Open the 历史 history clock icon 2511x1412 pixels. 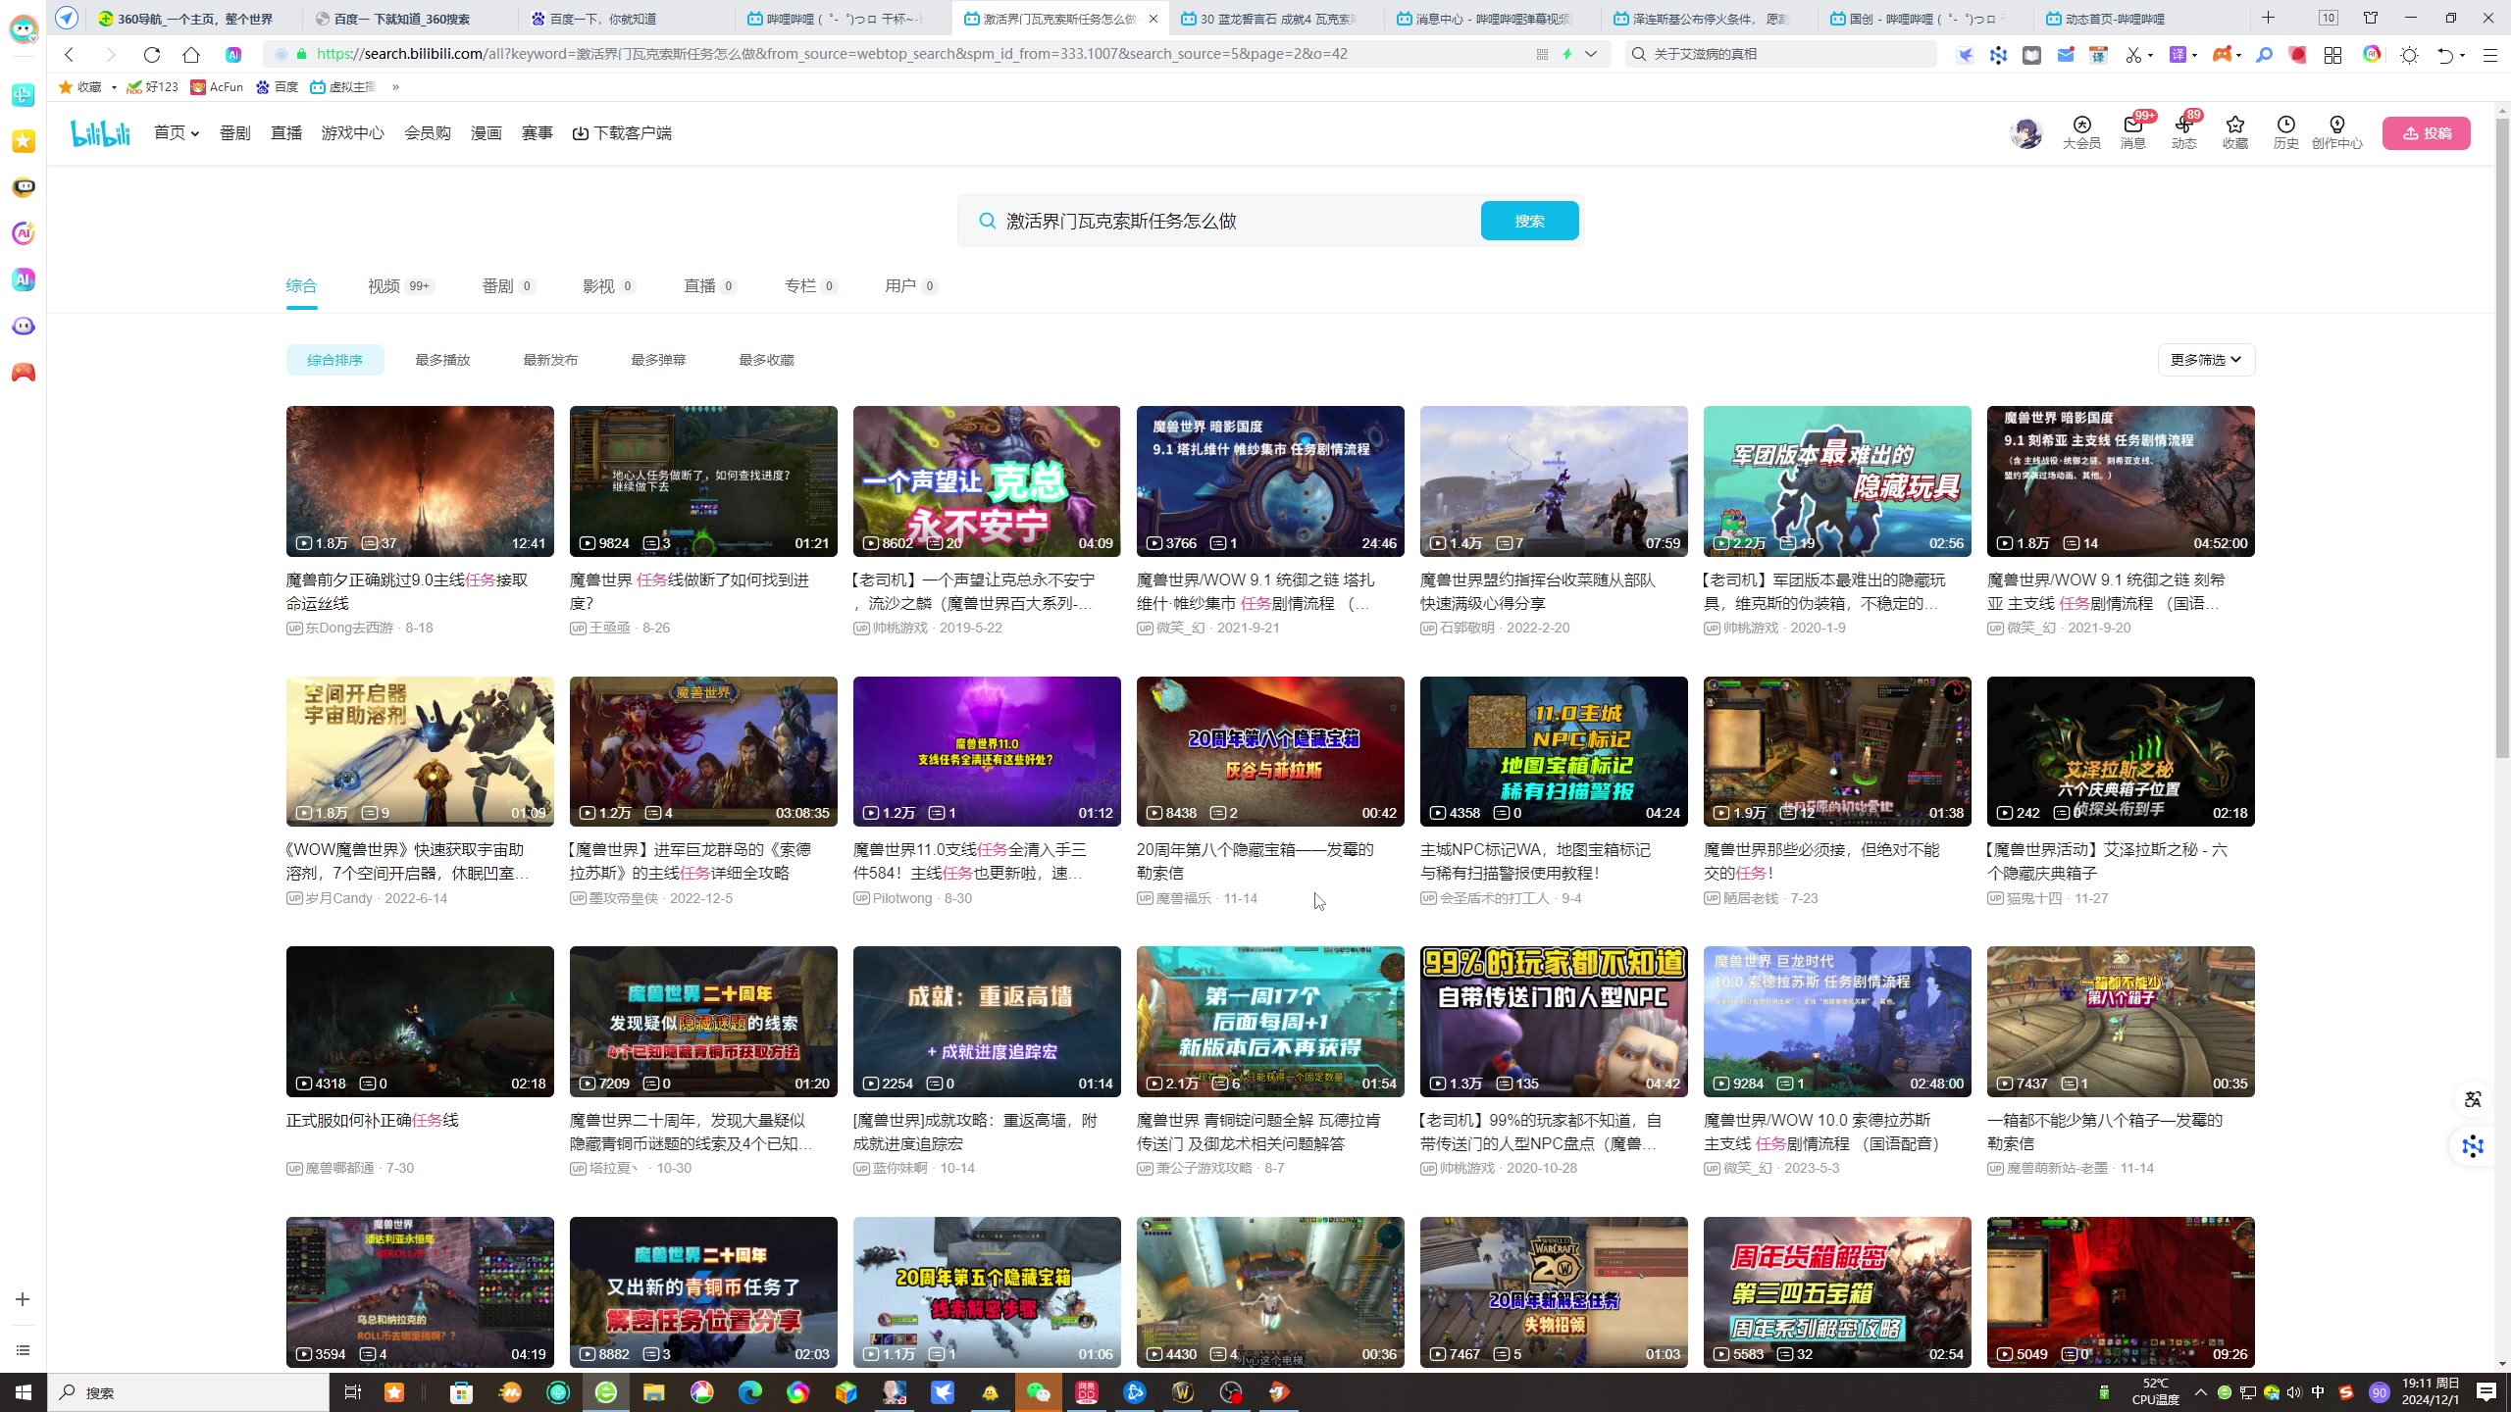2285,132
